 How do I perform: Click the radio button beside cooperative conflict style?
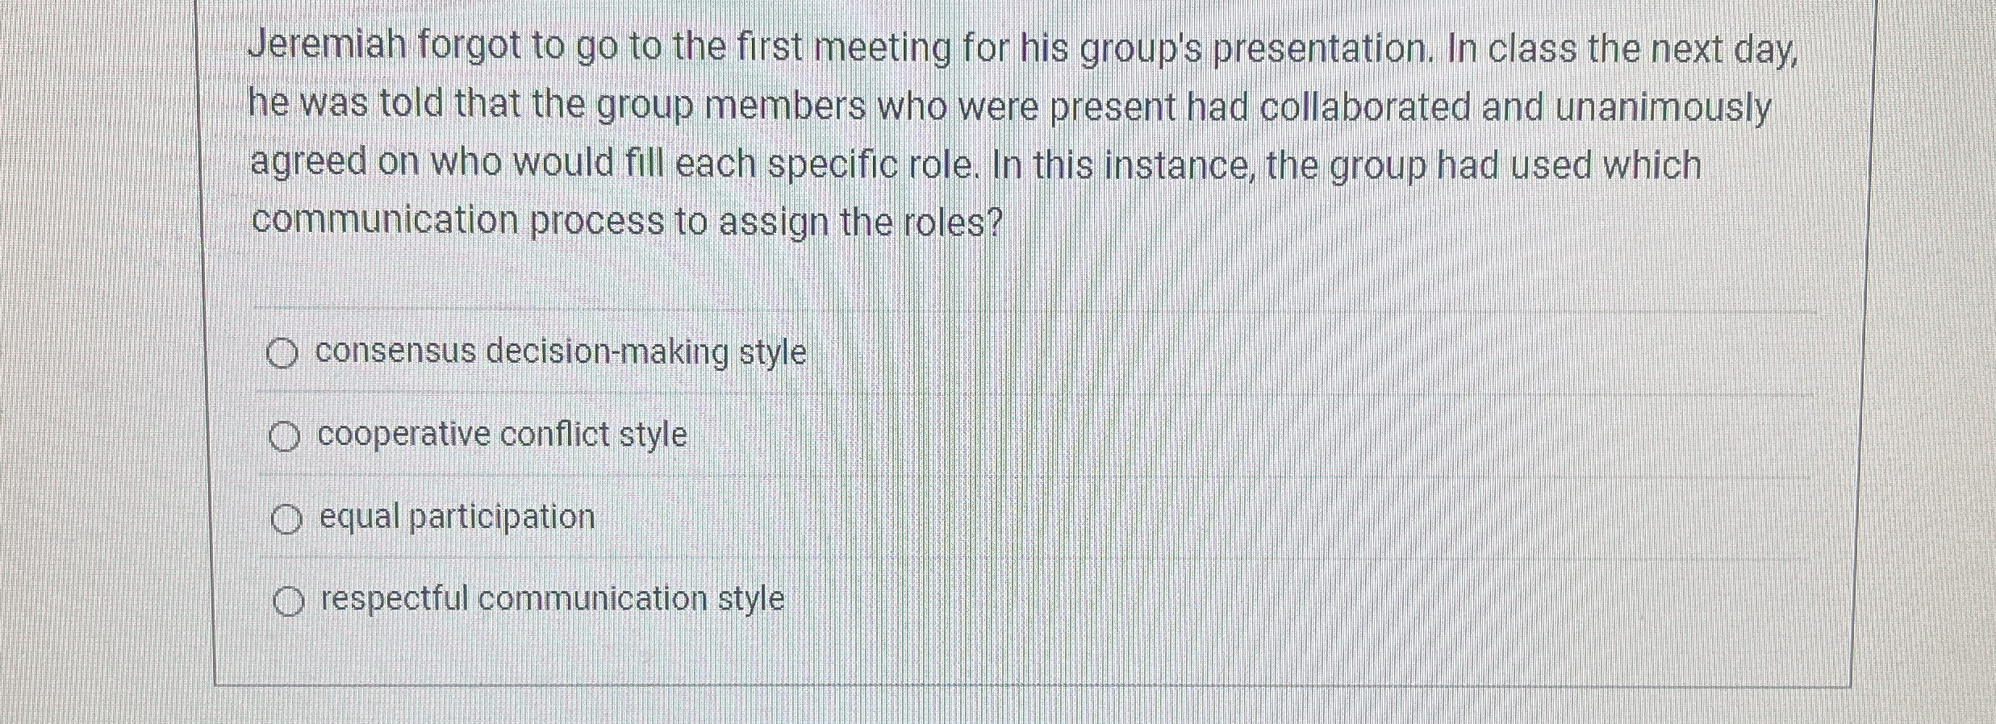click(283, 435)
